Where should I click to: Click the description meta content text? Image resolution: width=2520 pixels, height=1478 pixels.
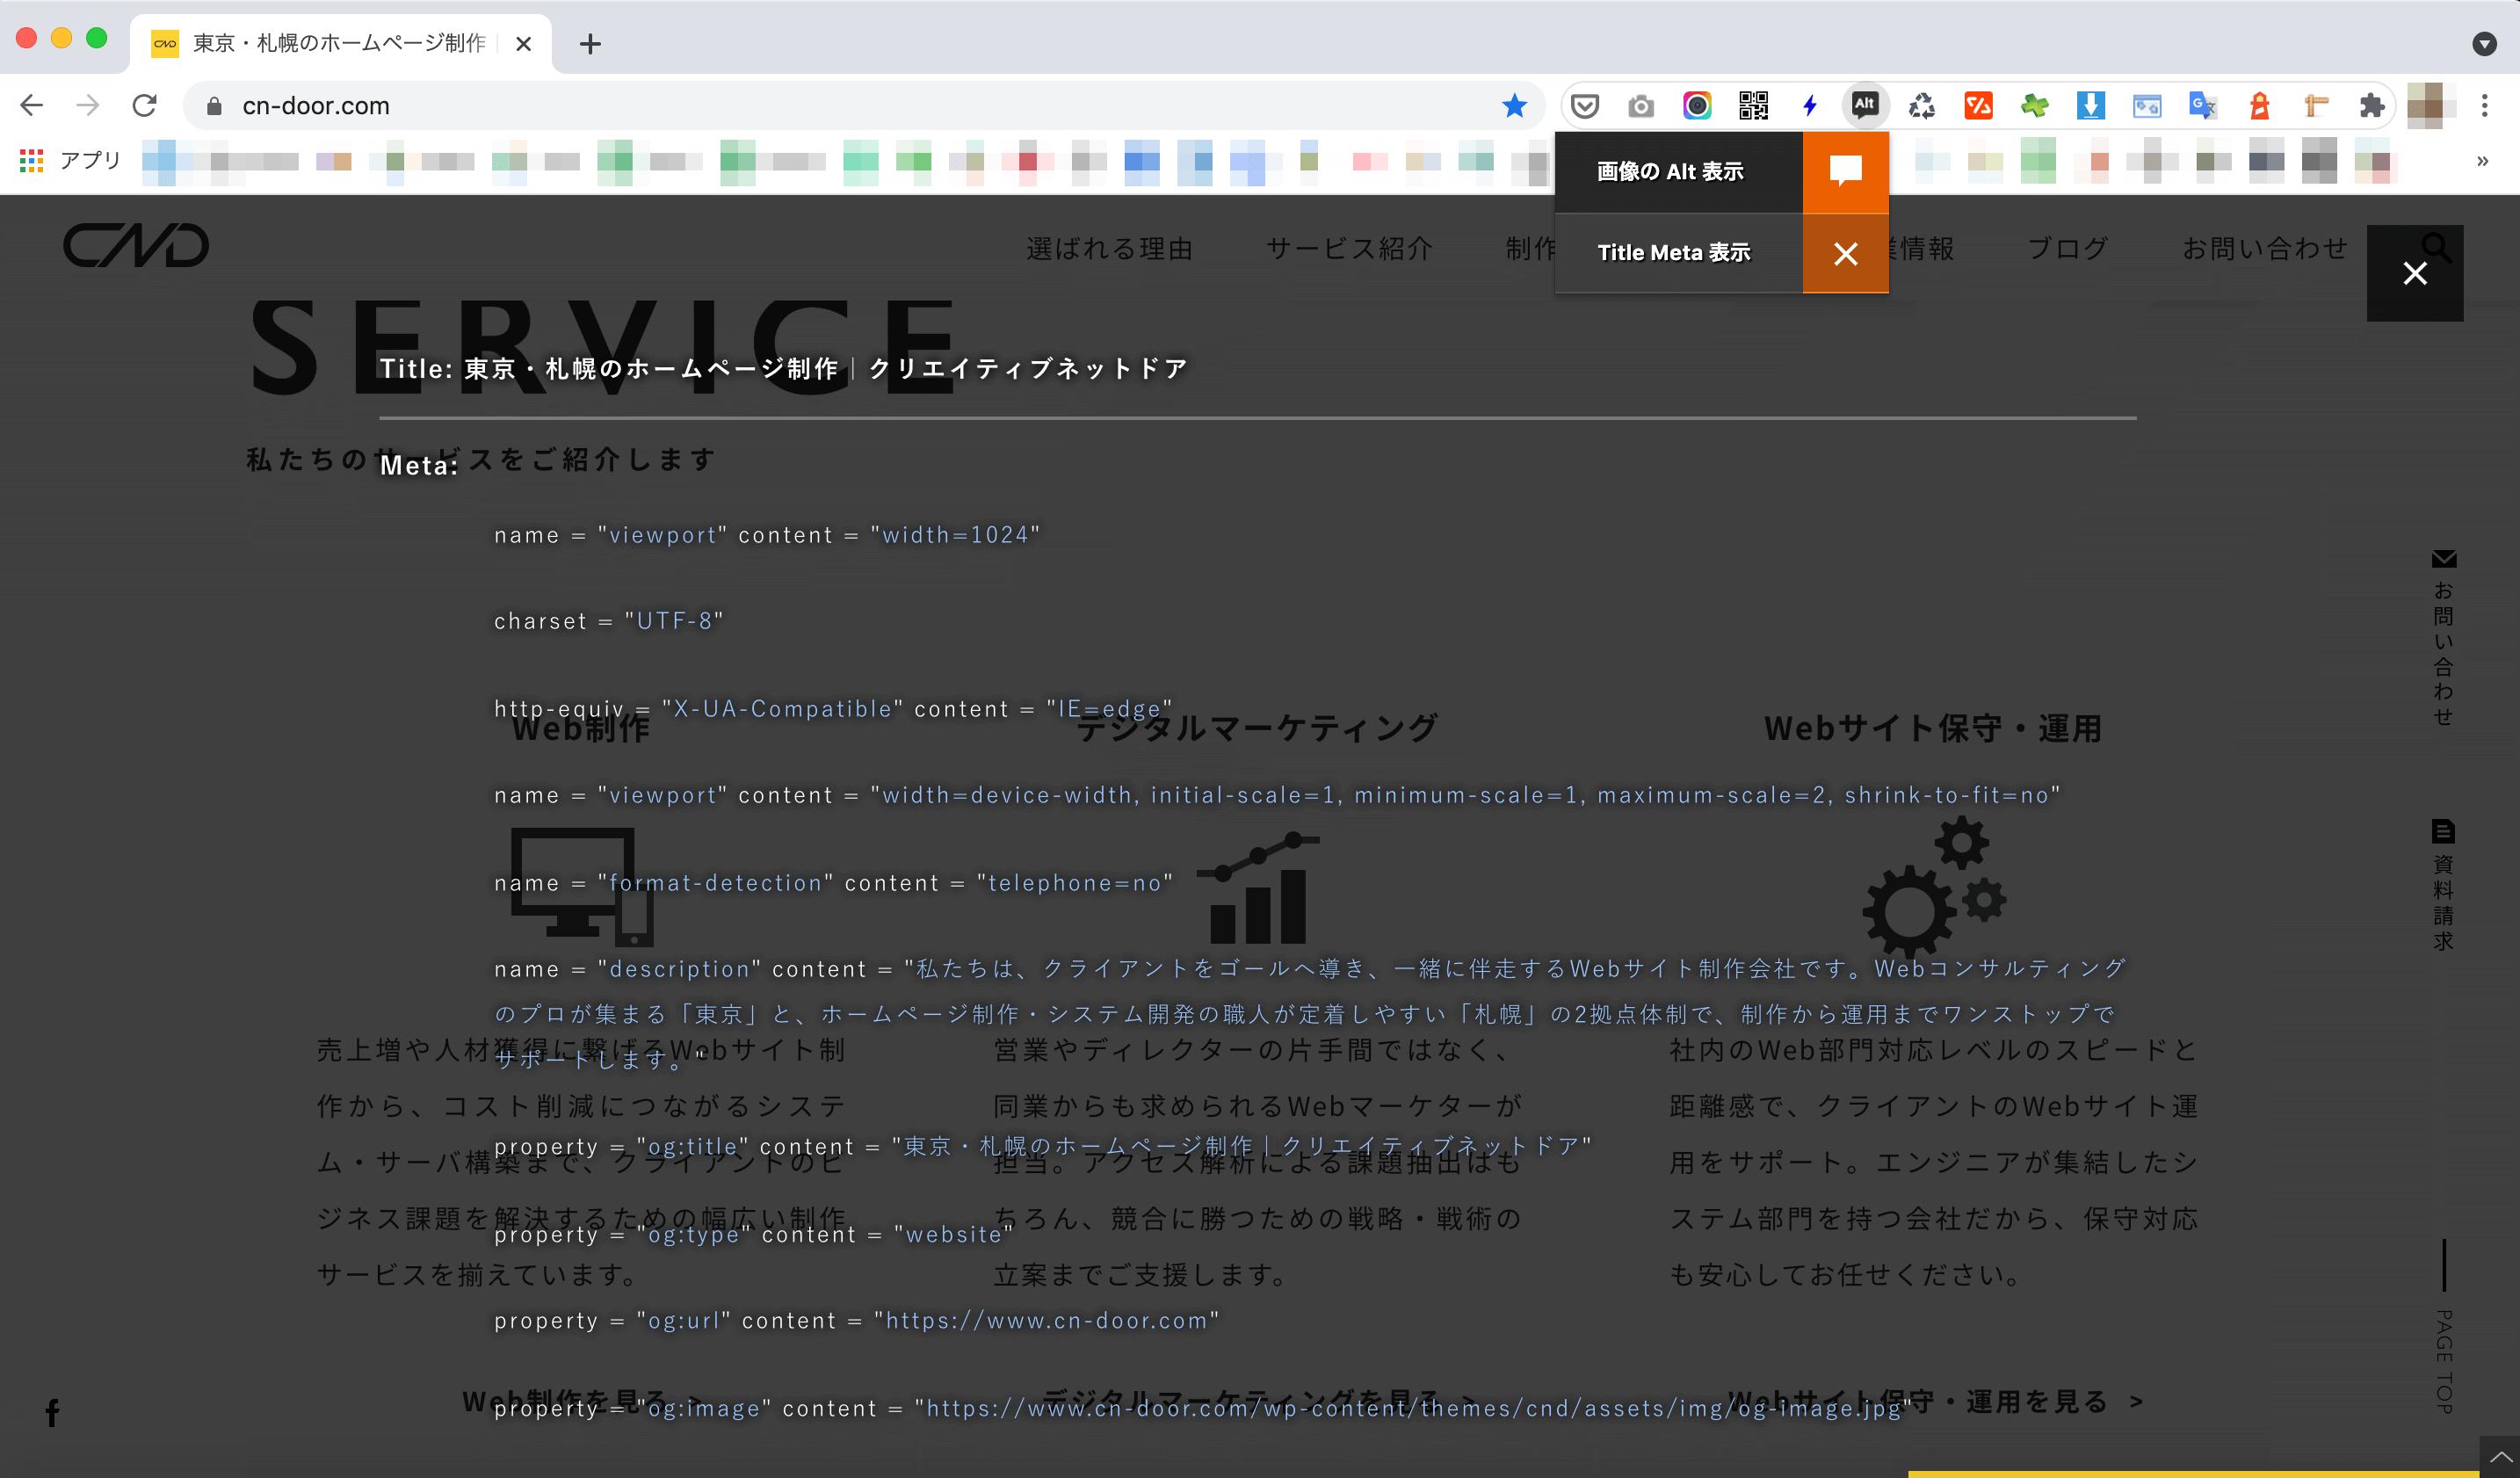1308,1013
